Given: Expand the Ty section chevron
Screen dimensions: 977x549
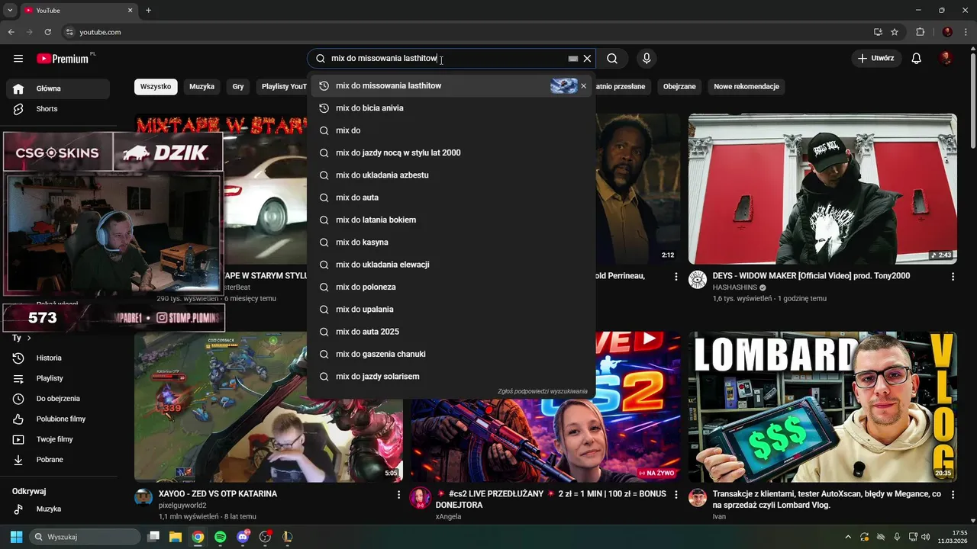Looking at the screenshot, I should 29,338.
